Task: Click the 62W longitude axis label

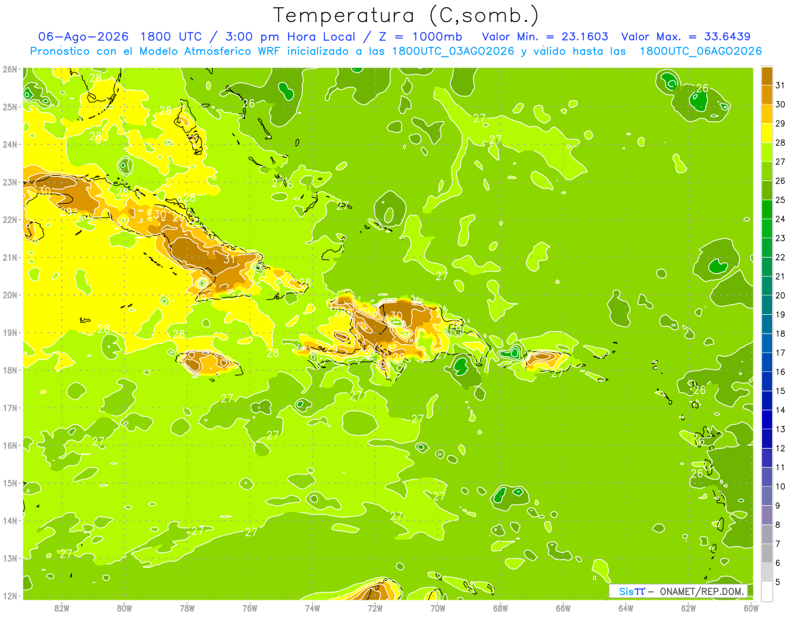Action: (x=689, y=607)
